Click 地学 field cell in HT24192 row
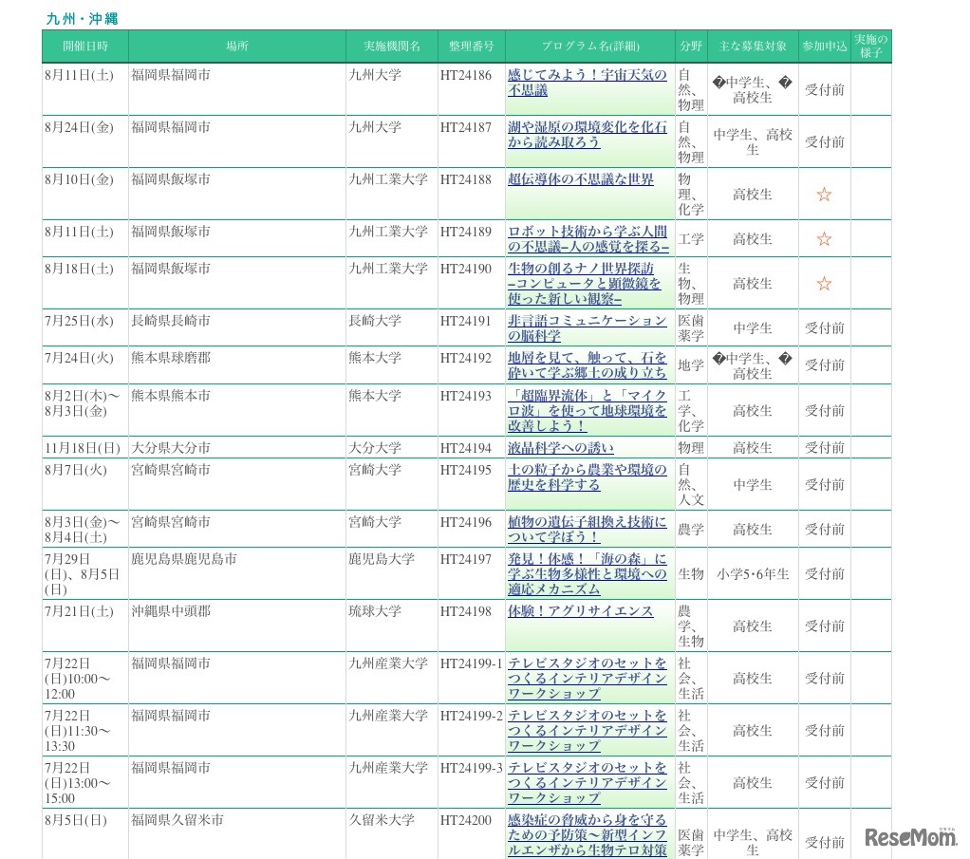The image size is (970, 859). coord(691,365)
